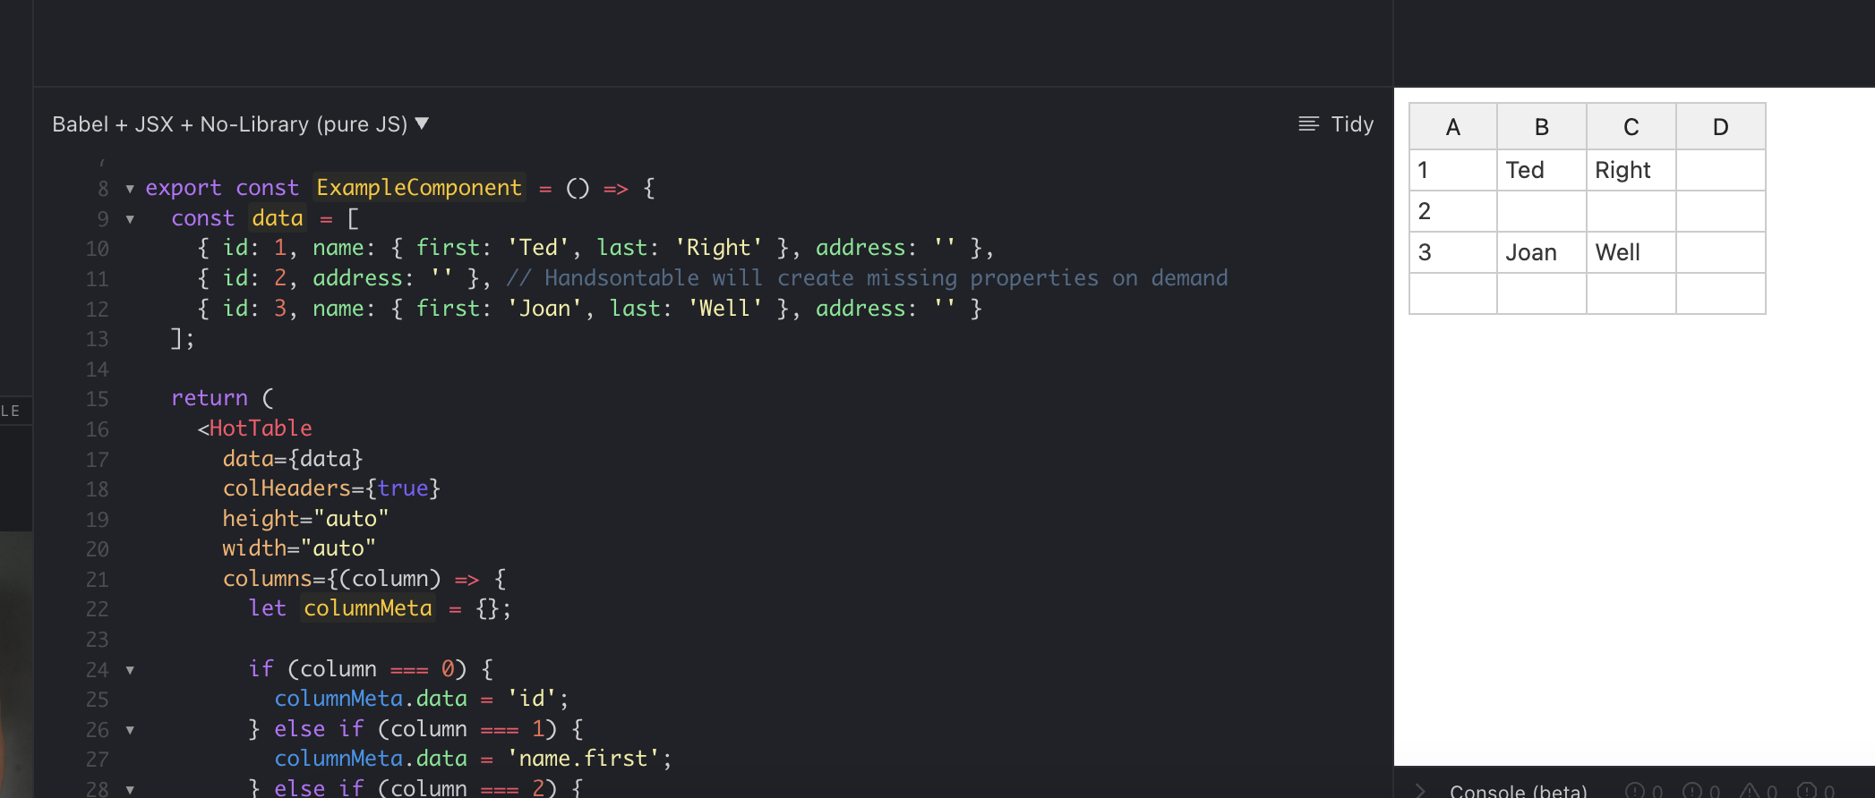This screenshot has width=1875, height=798.
Task: Select column header B in the table
Action: tap(1542, 127)
